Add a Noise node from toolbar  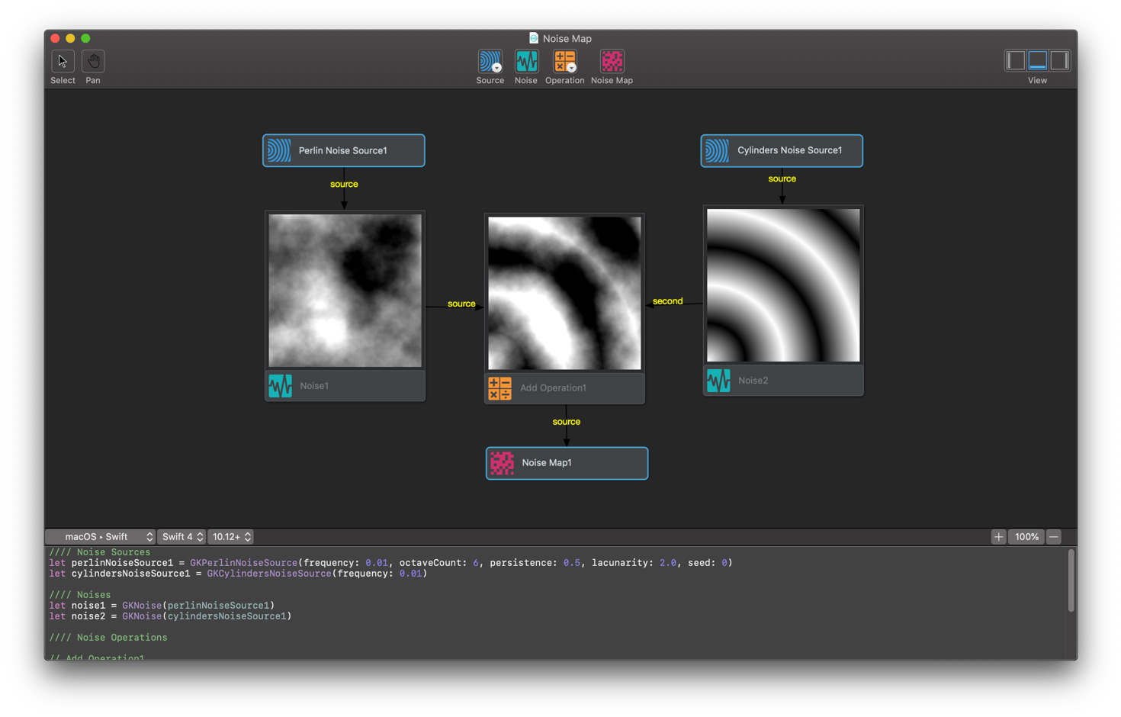coord(526,61)
